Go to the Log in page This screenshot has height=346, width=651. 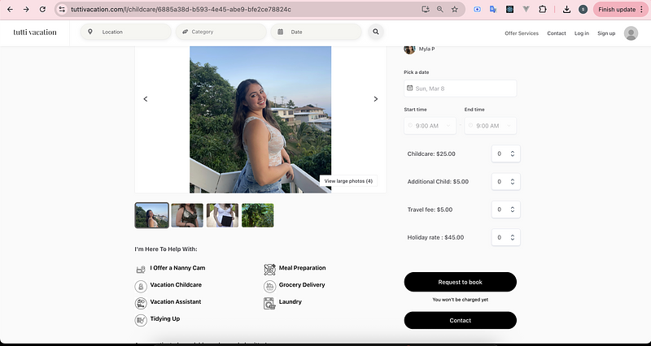tap(581, 33)
